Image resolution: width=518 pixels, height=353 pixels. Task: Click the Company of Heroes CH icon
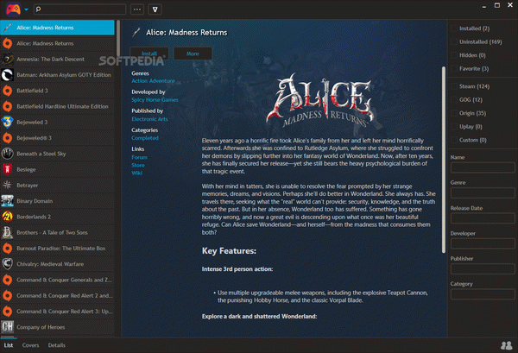pyautogui.click(x=7, y=327)
